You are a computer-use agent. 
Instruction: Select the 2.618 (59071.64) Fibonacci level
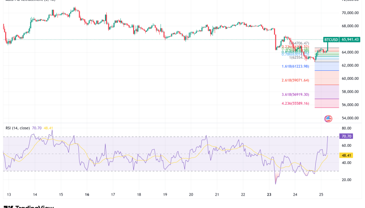295,80
